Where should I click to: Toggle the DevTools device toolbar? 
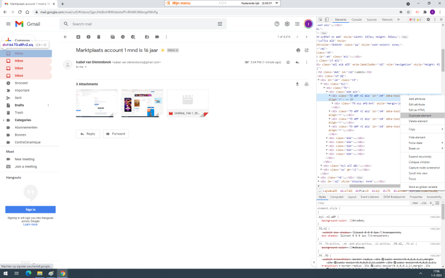pos(327,19)
